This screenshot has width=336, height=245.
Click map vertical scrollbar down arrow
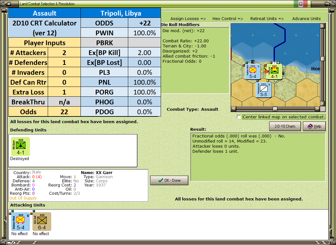click(x=323, y=103)
